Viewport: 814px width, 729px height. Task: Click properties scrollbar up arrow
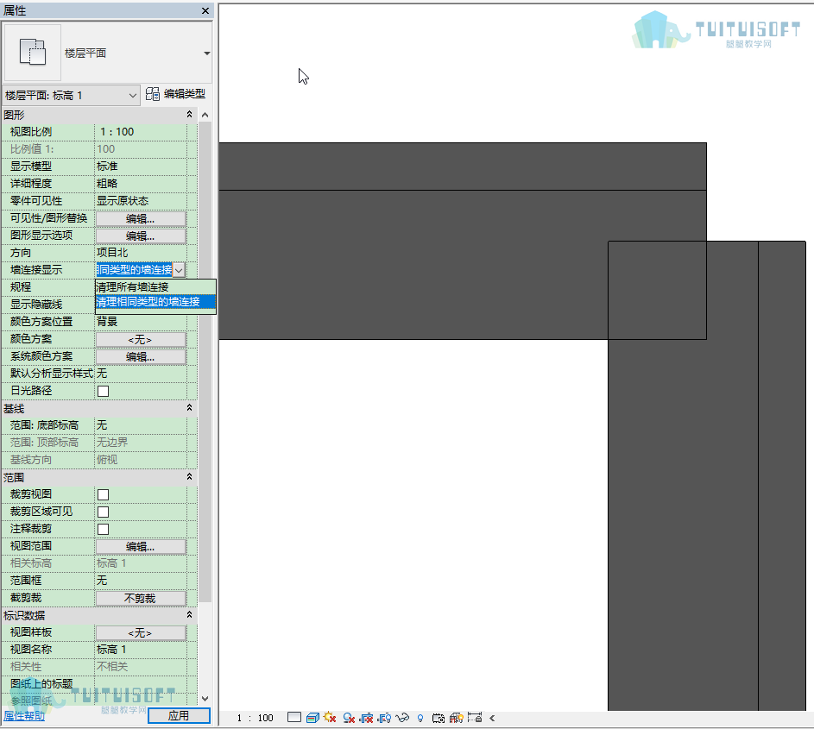tap(205, 115)
